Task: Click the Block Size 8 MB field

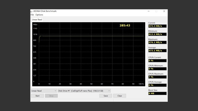Action: [x=157, y=93]
